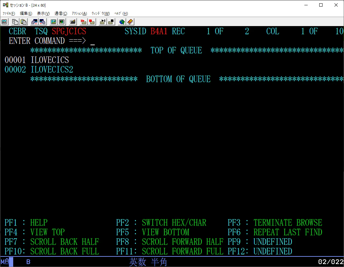Play a macro using the black play icon
Image resolution: width=344 pixels, height=267 pixels.
[103, 22]
